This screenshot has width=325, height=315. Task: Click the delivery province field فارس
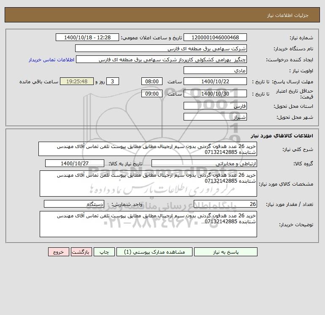point(215,106)
